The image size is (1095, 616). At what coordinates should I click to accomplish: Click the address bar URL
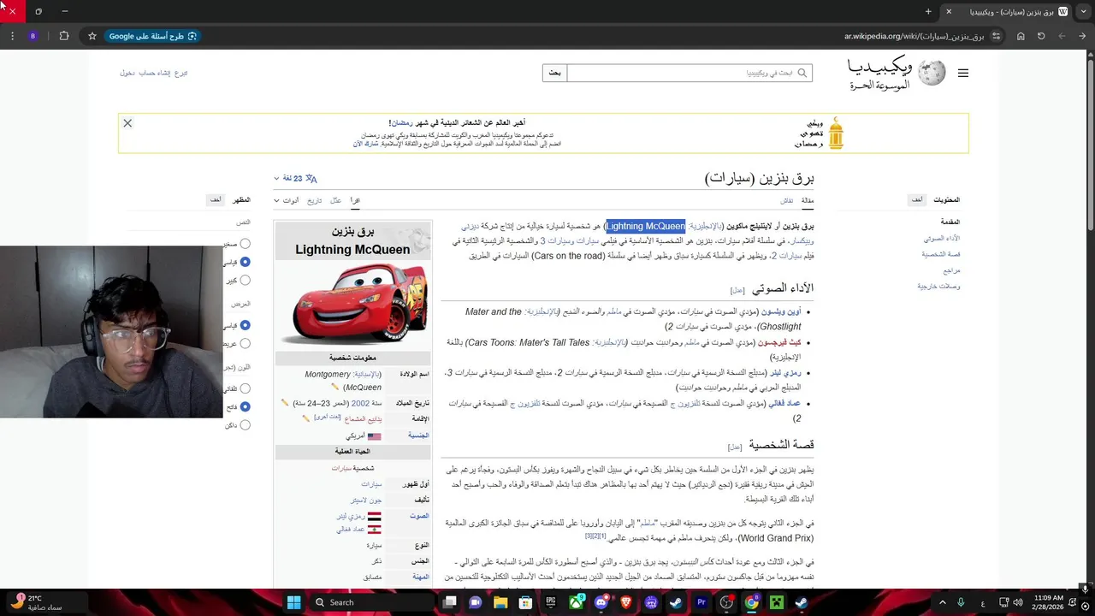pyautogui.click(x=913, y=36)
